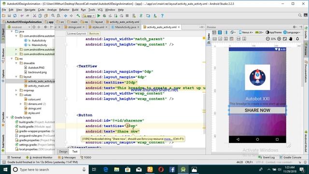Open the Build menu
The height and width of the screenshot is (174, 309).
coord(75,10)
